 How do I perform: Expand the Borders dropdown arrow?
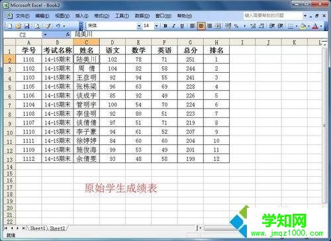pos(297,26)
